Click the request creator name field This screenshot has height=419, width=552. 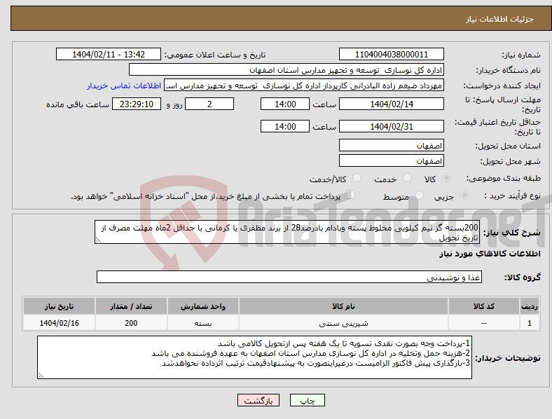click(x=304, y=85)
